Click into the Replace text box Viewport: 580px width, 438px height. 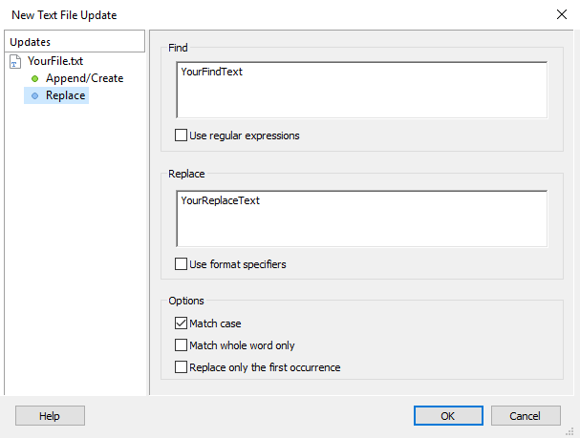tap(362, 219)
